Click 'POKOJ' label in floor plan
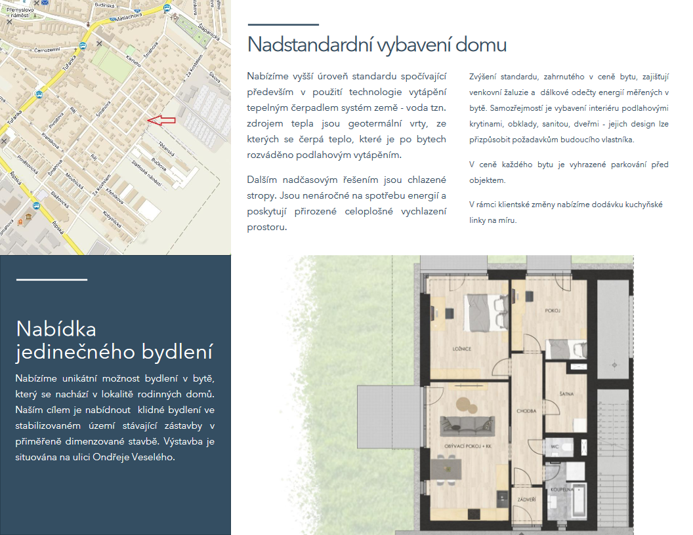 pos(553,311)
